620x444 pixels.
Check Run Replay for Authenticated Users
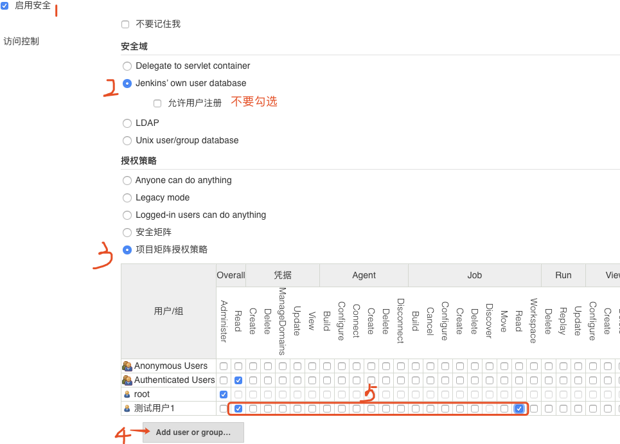tap(563, 380)
